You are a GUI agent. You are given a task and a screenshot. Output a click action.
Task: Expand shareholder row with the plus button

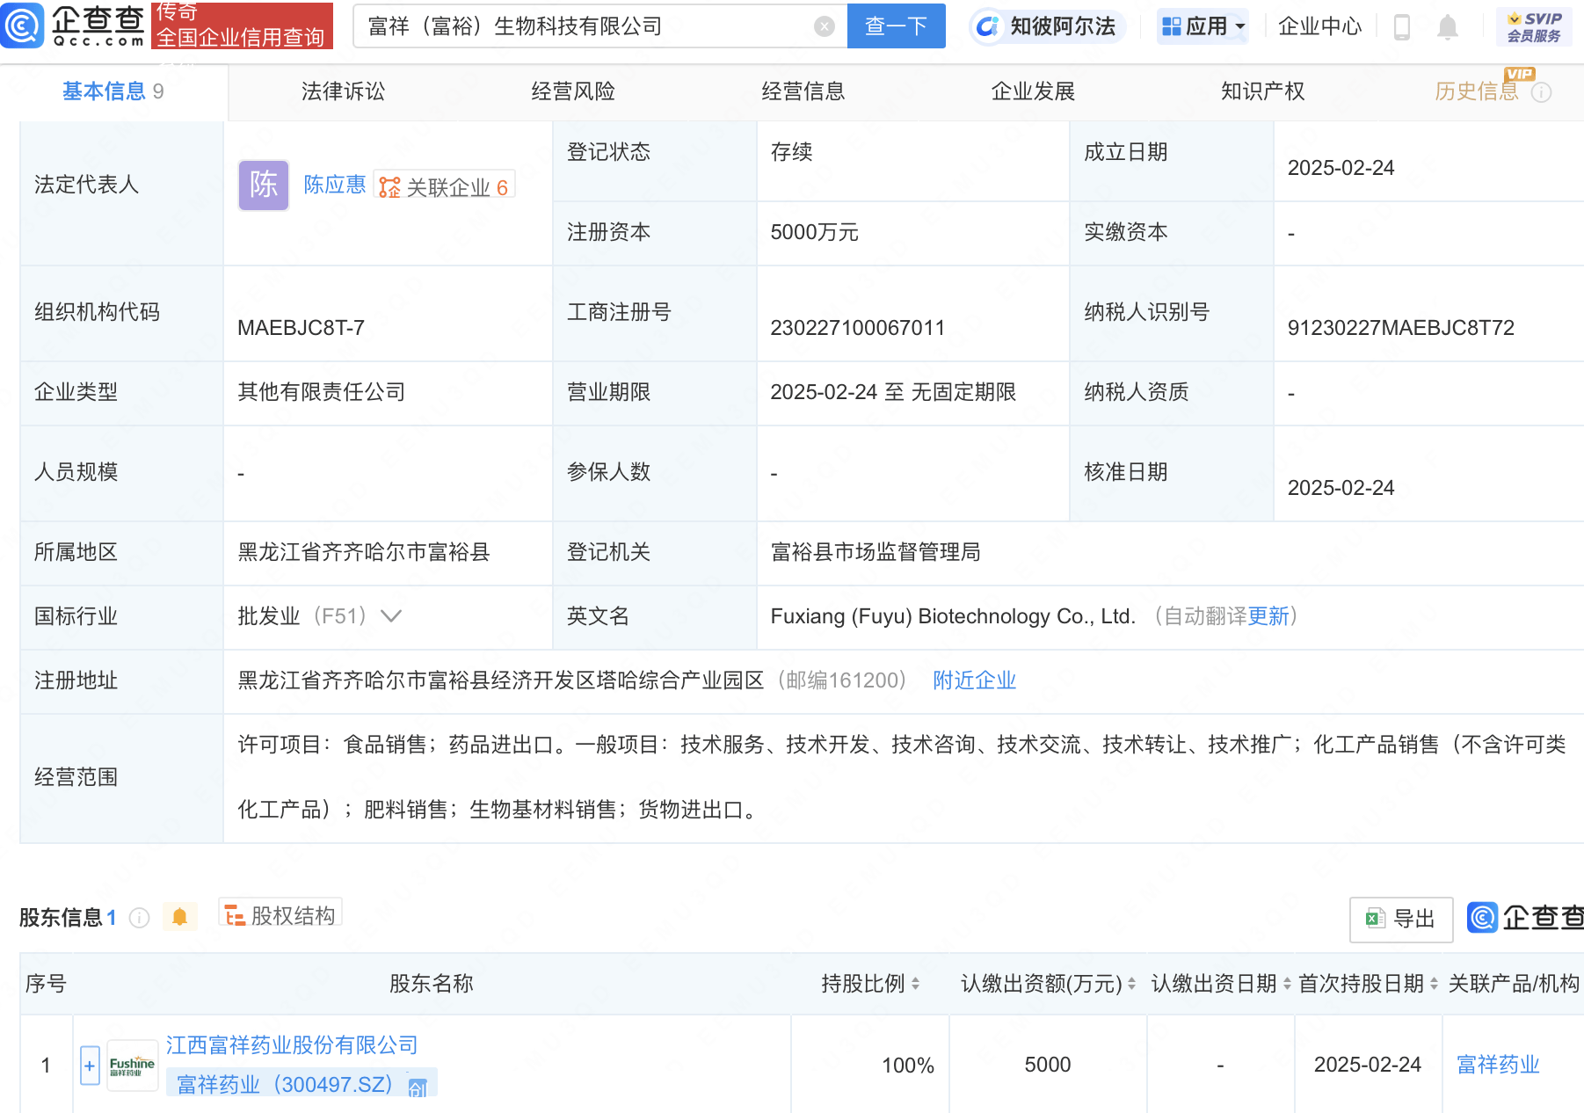(90, 1066)
